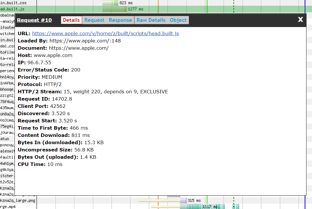
Task: Open the Response tab
Action: (120, 20)
